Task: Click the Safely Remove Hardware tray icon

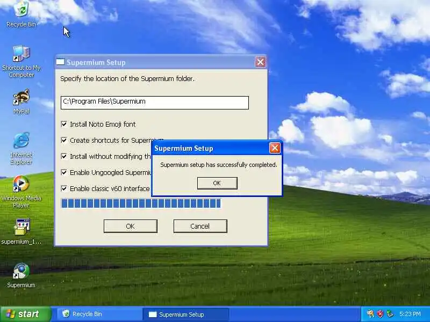Action: point(390,314)
